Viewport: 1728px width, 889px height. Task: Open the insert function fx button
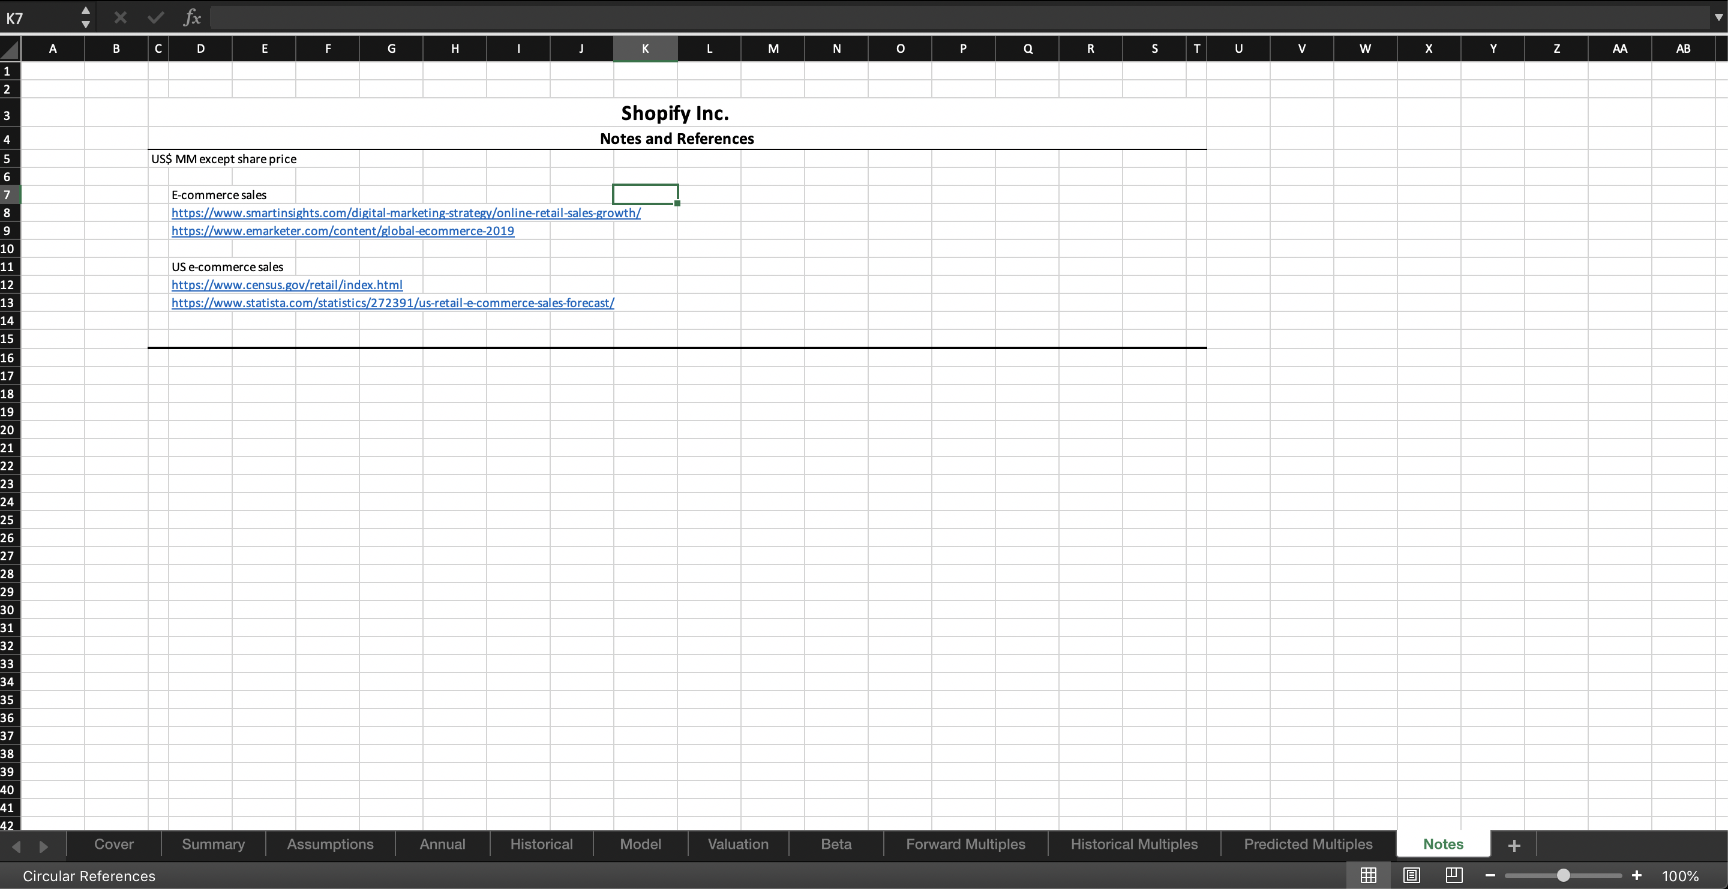(x=192, y=17)
